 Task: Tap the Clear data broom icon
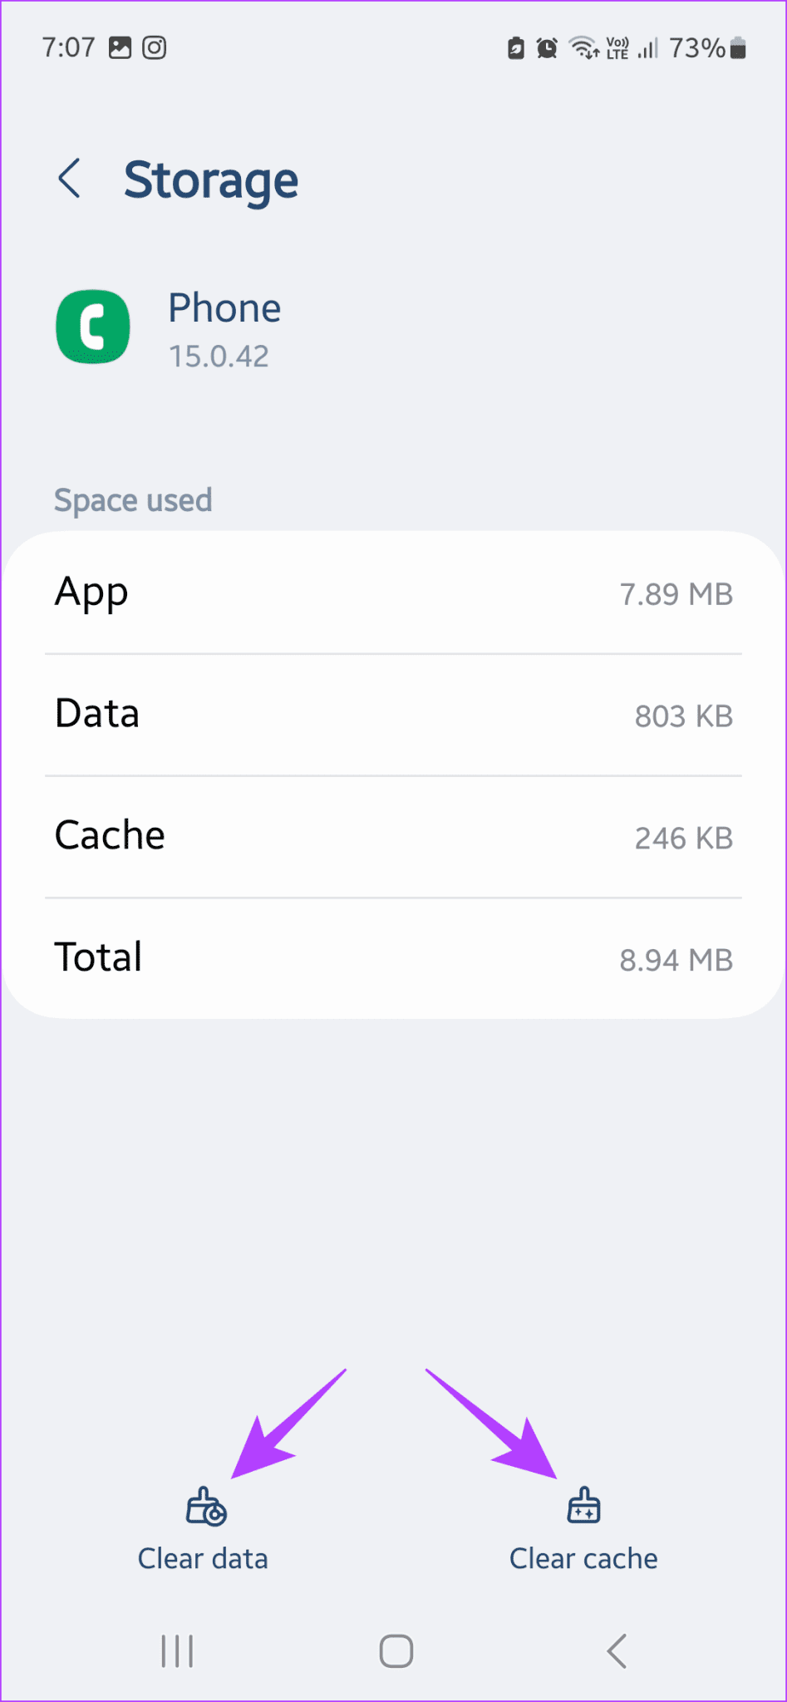205,1507
